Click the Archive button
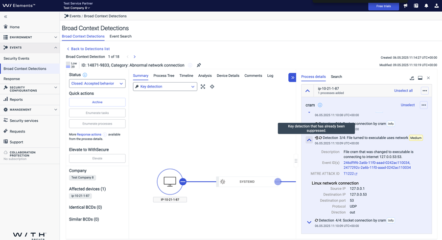This screenshot has width=442, height=240. (97, 102)
